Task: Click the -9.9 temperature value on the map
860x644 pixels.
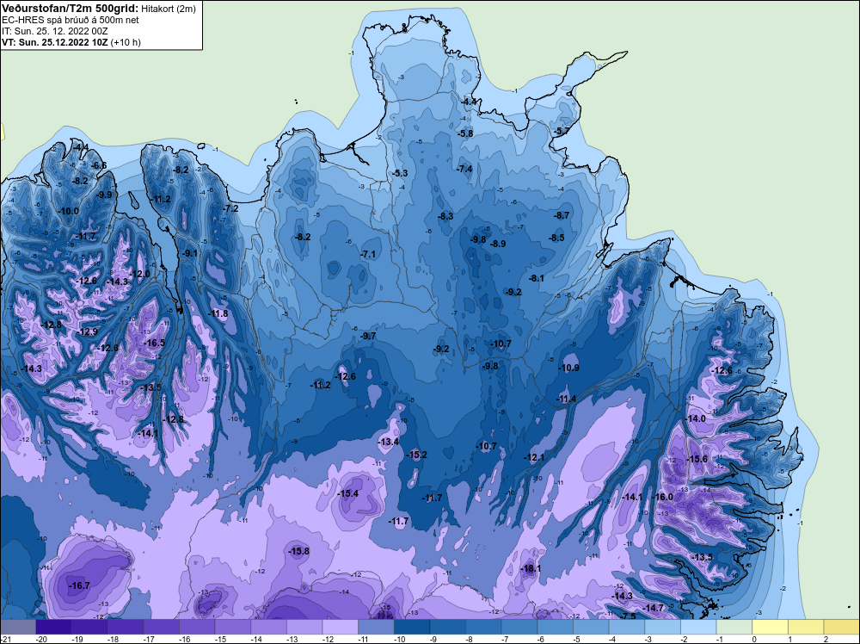Action: 104,195
